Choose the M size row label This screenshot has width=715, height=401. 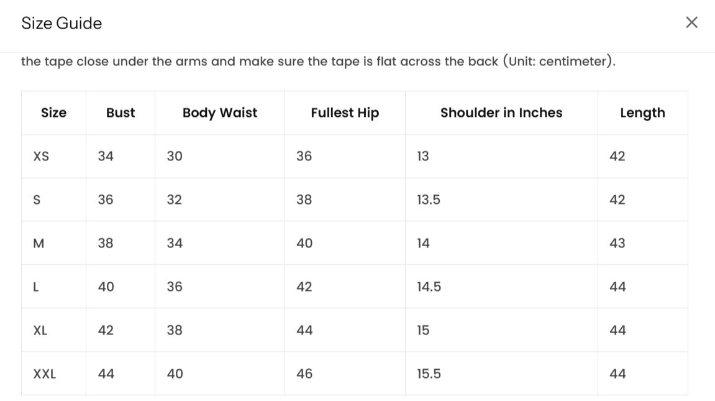pyautogui.click(x=39, y=244)
